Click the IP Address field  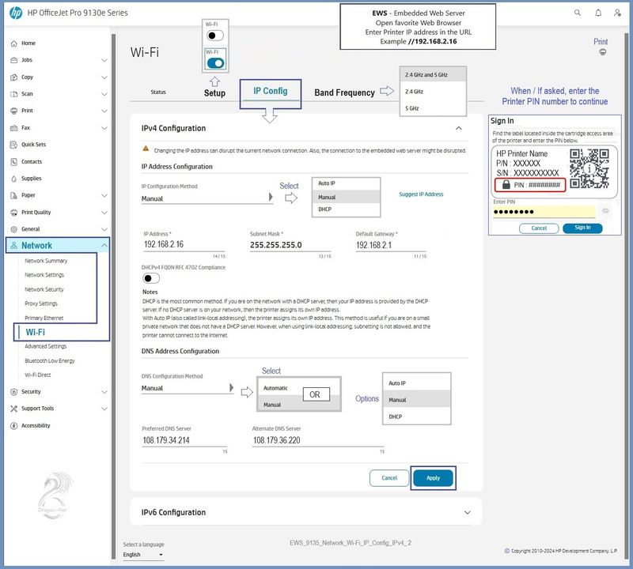(x=184, y=245)
